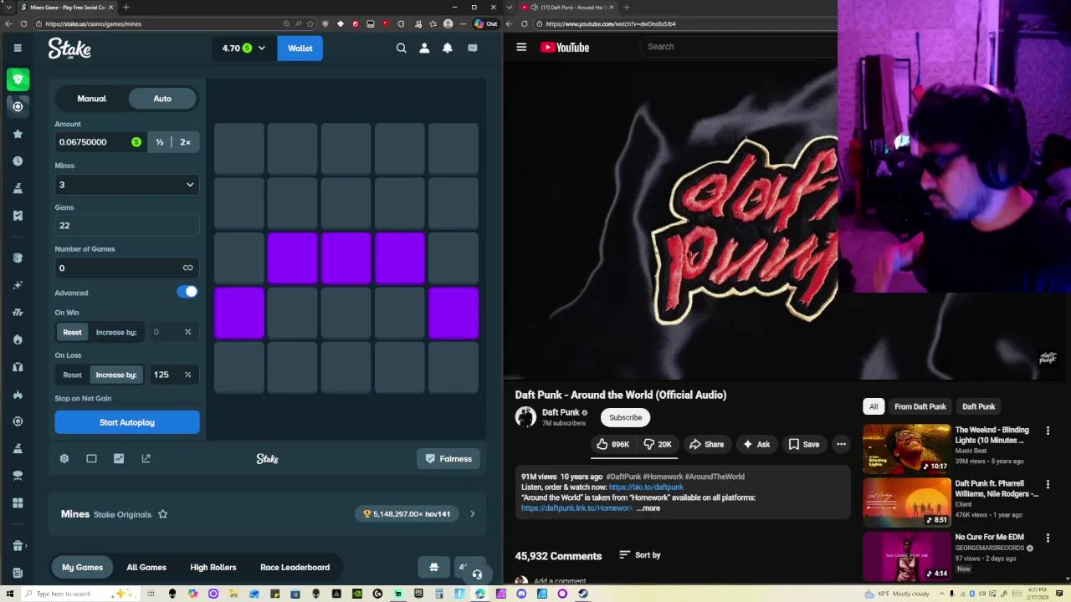This screenshot has height=602, width=1071.
Task: Click the On Loss percent field showing 125
Action: pyautogui.click(x=166, y=375)
